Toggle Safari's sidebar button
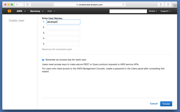The width and height of the screenshot is (180, 112). pyautogui.click(x=28, y=5)
